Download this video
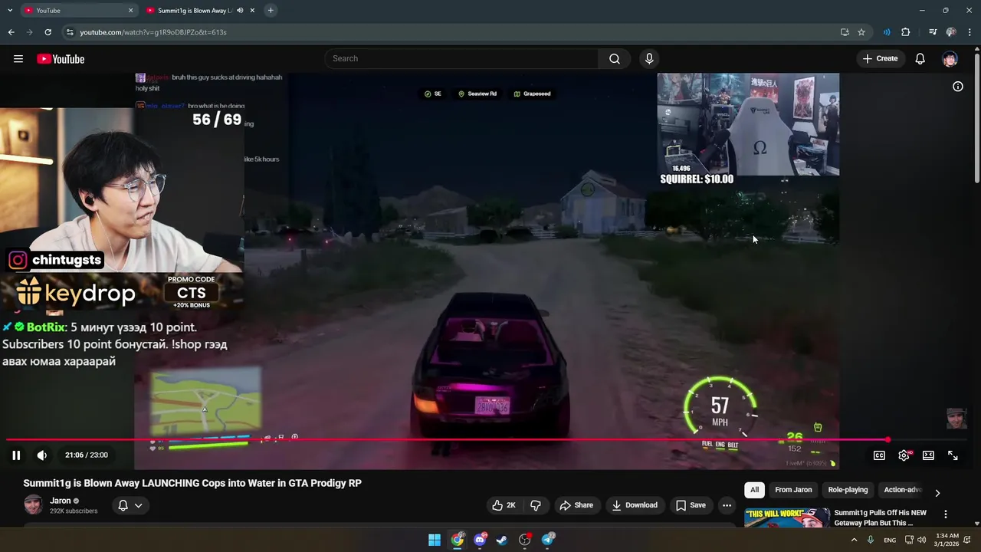981x552 pixels. pyautogui.click(x=635, y=505)
